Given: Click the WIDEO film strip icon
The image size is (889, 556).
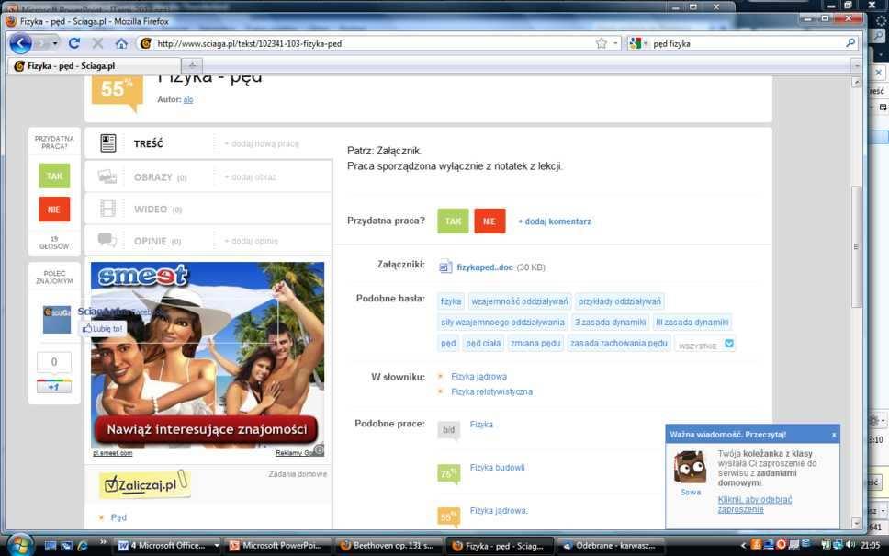Looking at the screenshot, I should point(107,209).
